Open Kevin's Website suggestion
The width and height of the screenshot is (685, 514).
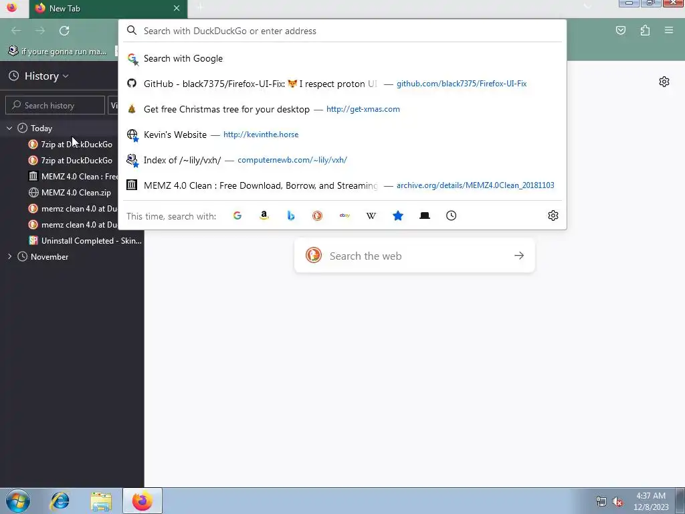click(342, 135)
